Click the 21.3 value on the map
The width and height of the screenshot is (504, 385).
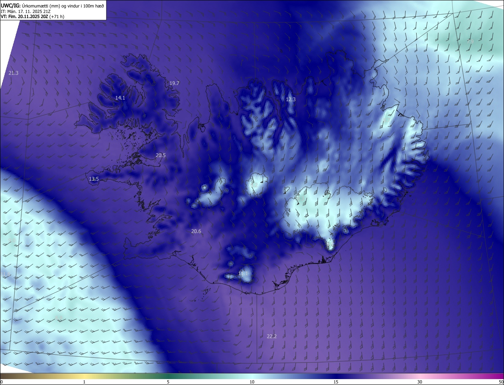point(13,73)
